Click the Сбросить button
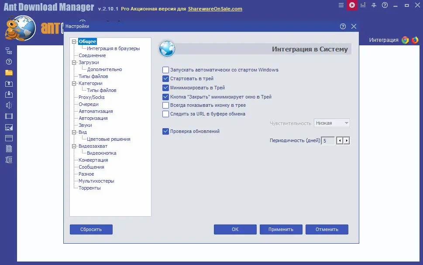This screenshot has width=423, height=265. [91, 229]
